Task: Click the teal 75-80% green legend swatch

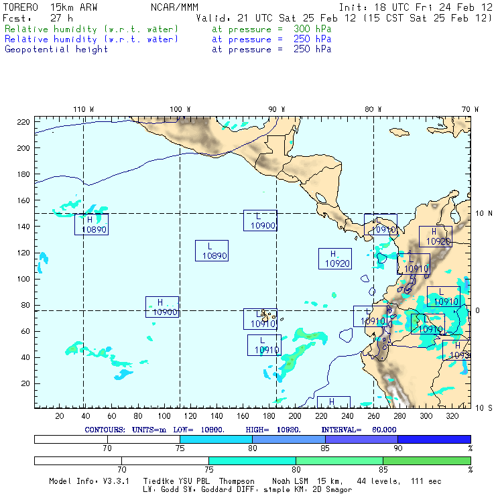Action: tap(252, 460)
